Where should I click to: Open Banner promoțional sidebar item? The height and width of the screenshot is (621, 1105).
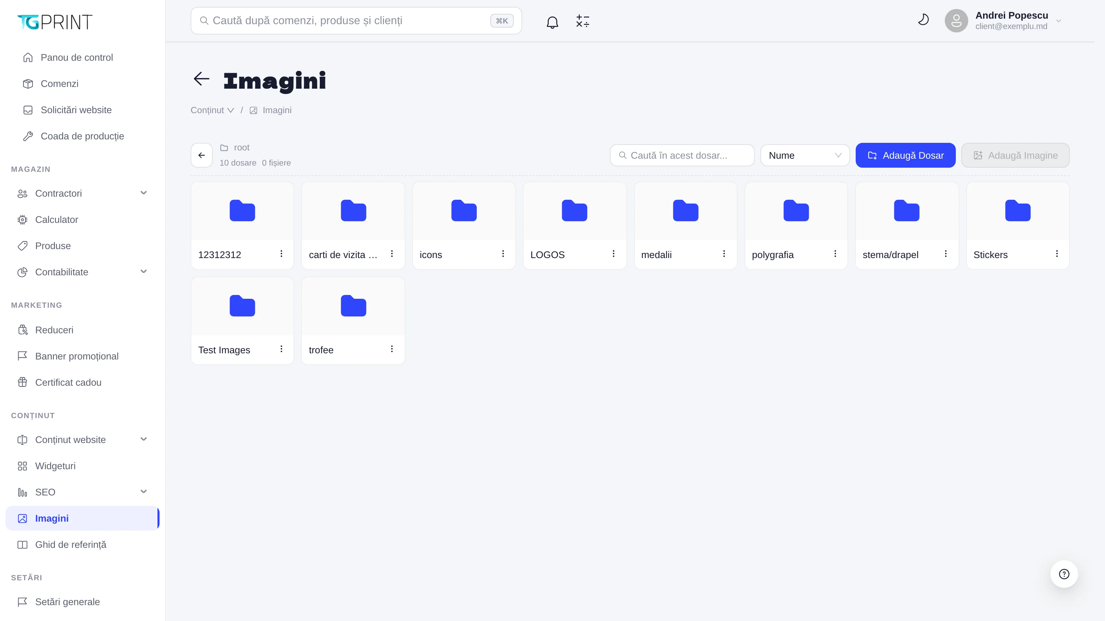click(83, 356)
